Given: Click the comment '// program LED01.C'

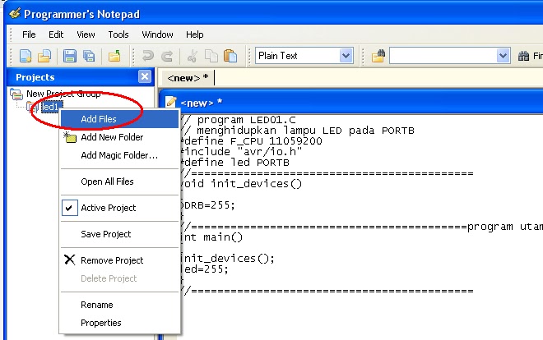Looking at the screenshot, I should [239, 120].
